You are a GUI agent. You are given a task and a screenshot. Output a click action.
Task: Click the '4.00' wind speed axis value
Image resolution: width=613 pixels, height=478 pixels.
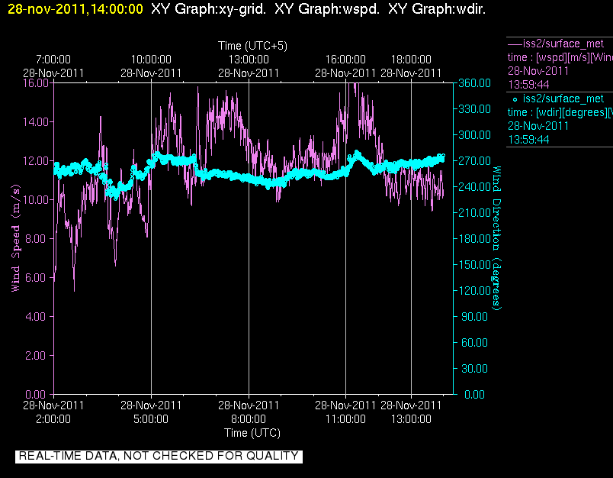pyautogui.click(x=37, y=316)
